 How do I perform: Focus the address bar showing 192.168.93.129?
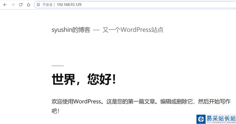[135, 5]
